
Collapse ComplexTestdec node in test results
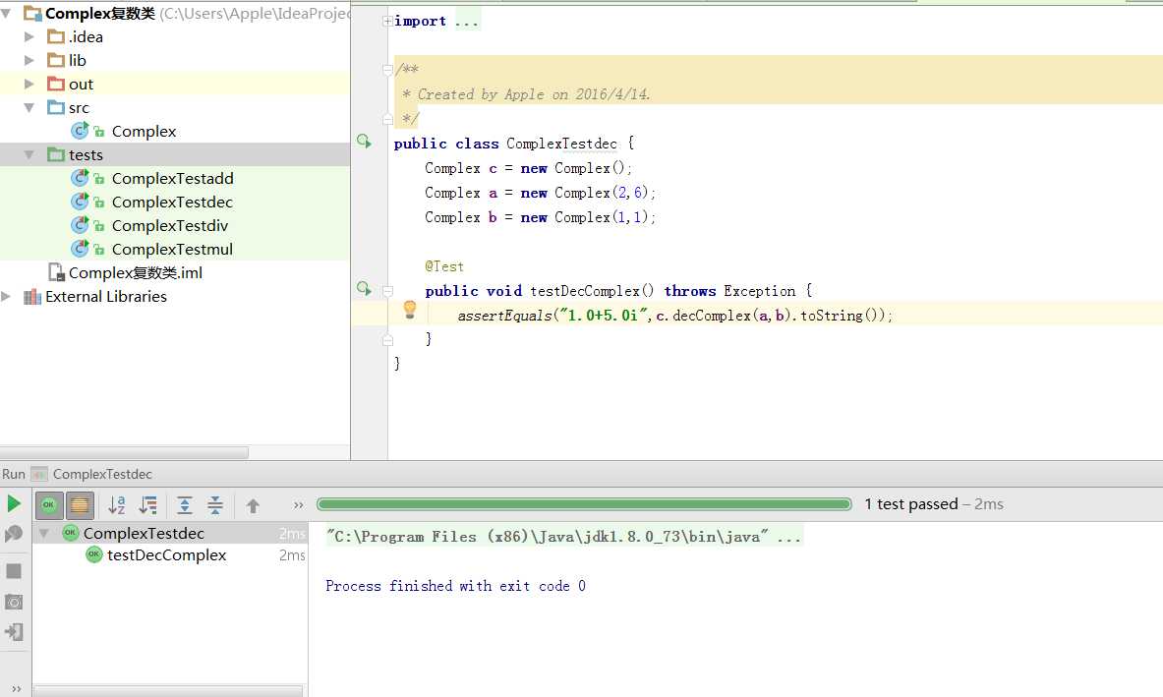[x=44, y=533]
